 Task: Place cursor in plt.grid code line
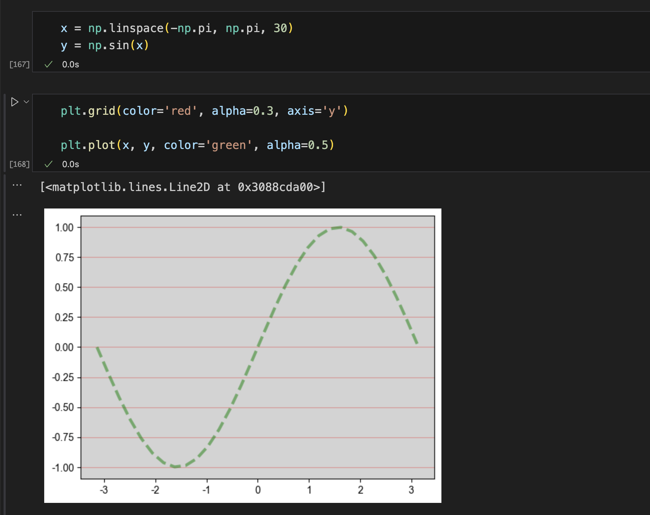[204, 111]
